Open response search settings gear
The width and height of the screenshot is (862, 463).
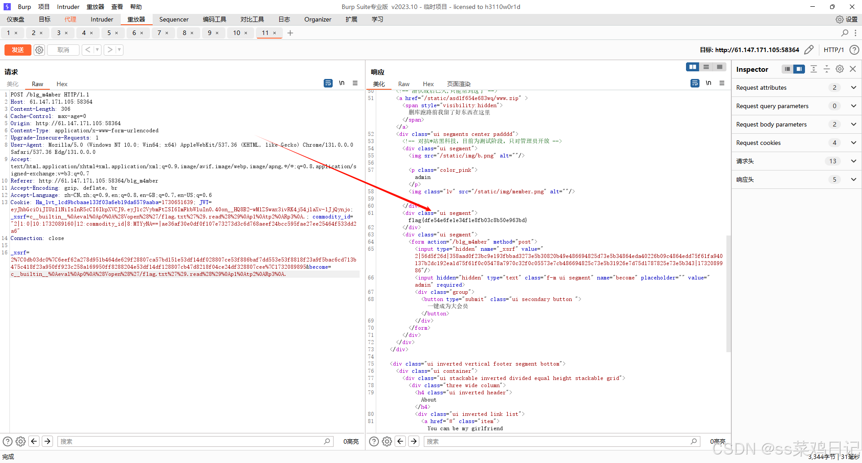tap(387, 441)
